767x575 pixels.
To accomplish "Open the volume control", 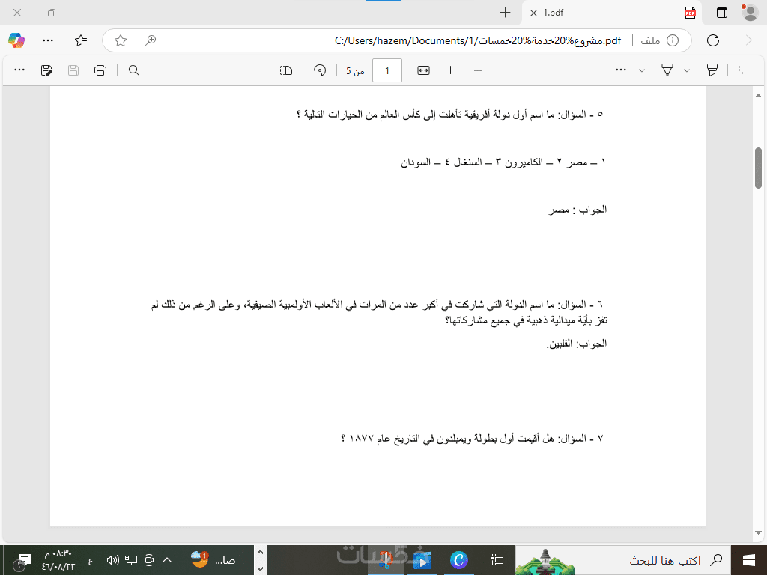I will click(x=112, y=560).
